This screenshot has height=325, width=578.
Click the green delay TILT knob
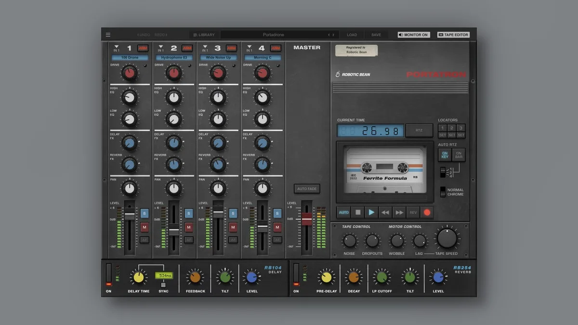224,277
